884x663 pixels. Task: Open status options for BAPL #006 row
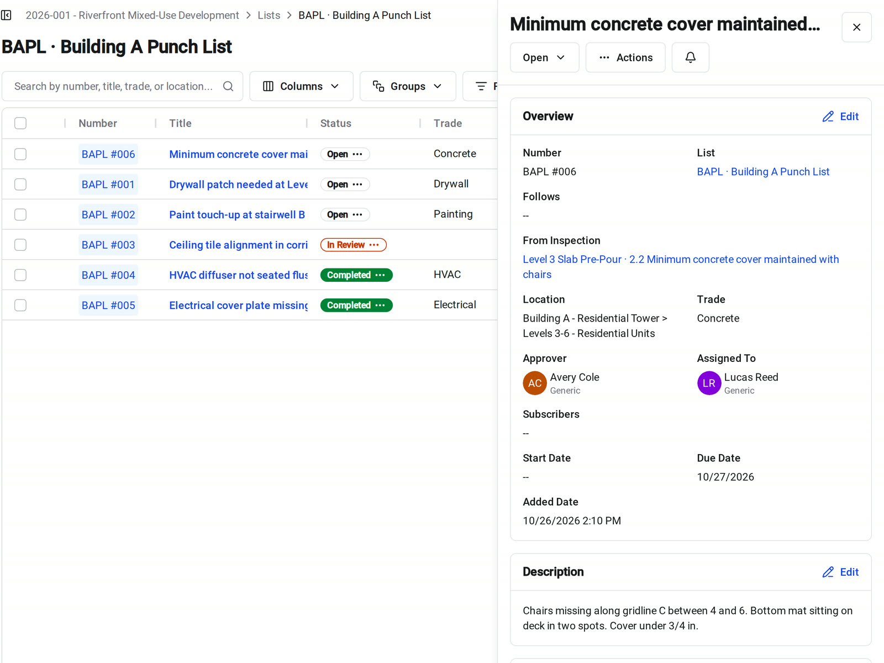(357, 154)
